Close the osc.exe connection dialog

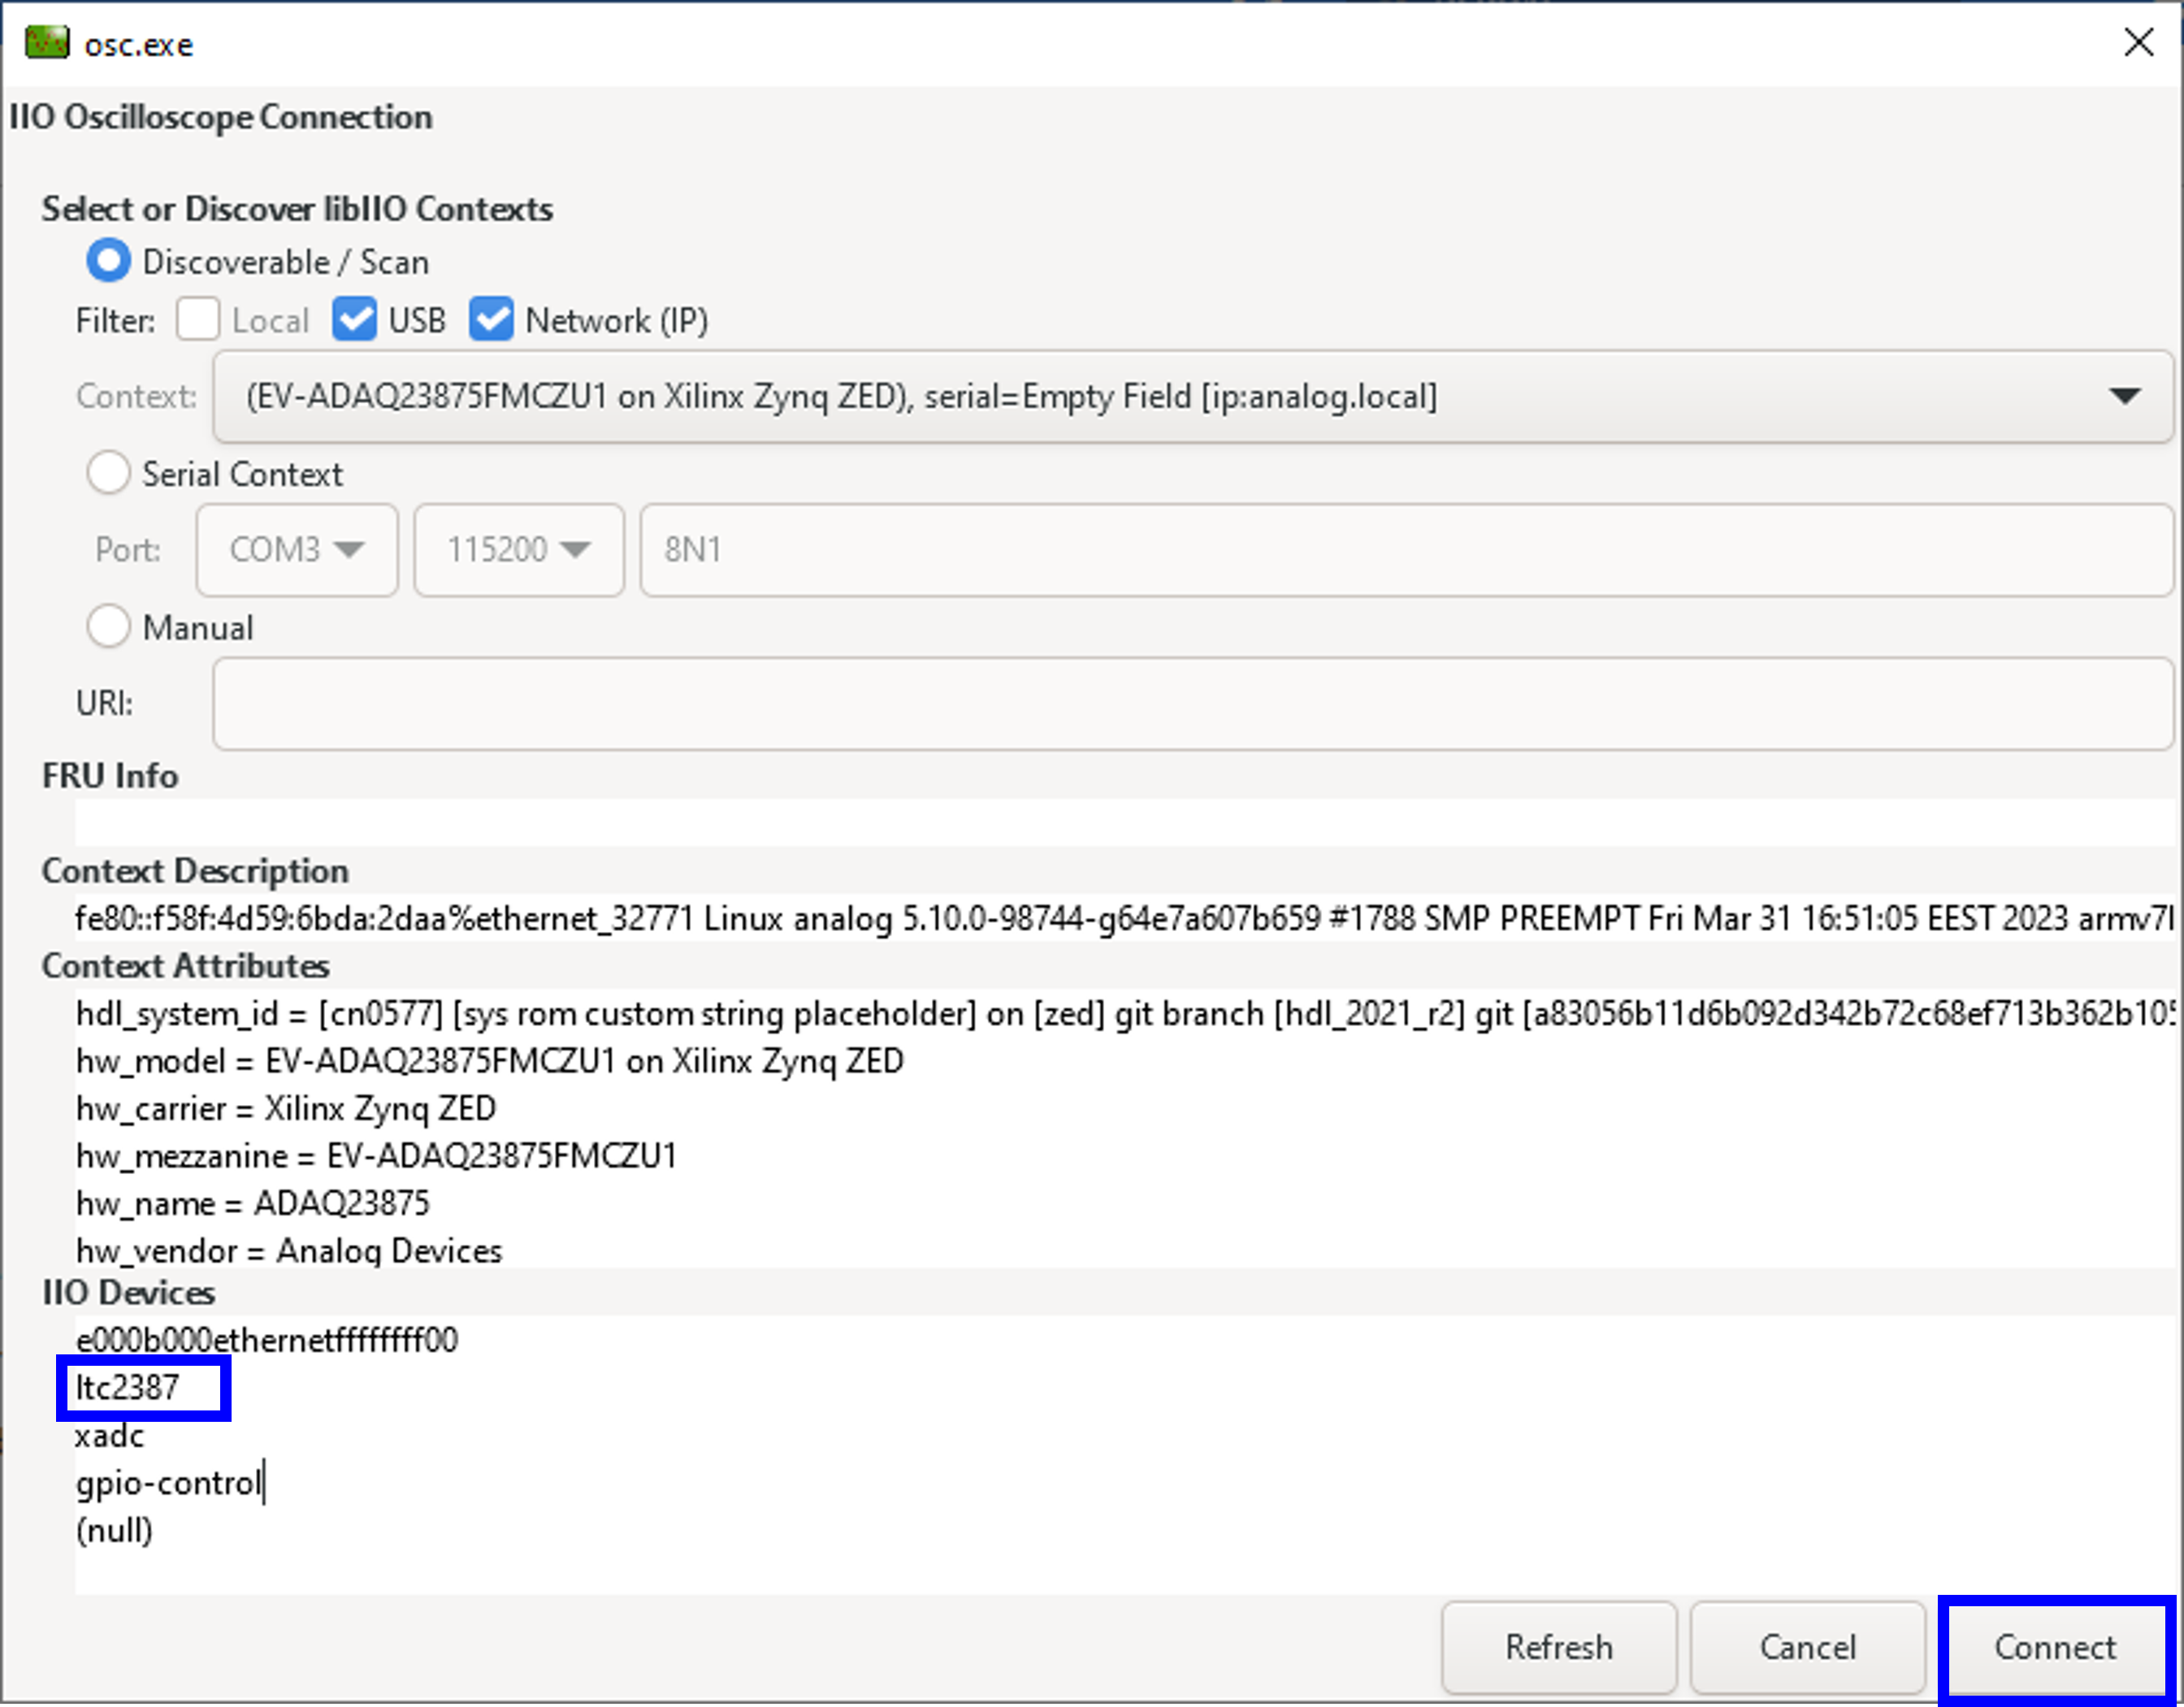click(x=2138, y=42)
